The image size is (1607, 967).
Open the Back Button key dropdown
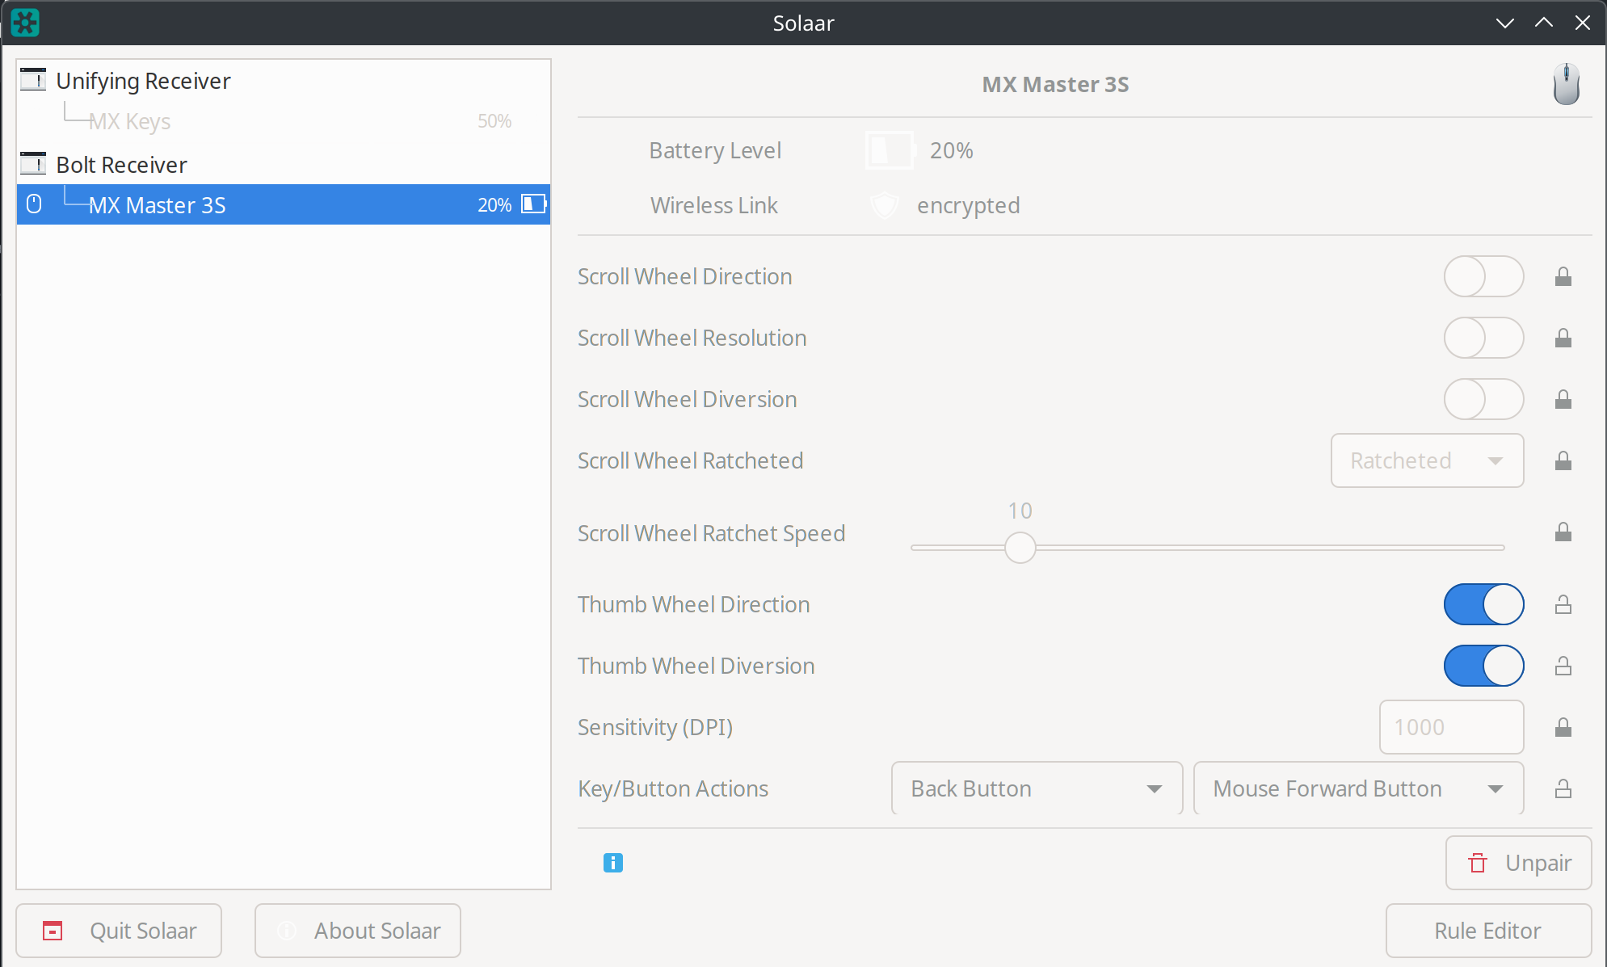pyautogui.click(x=1037, y=788)
